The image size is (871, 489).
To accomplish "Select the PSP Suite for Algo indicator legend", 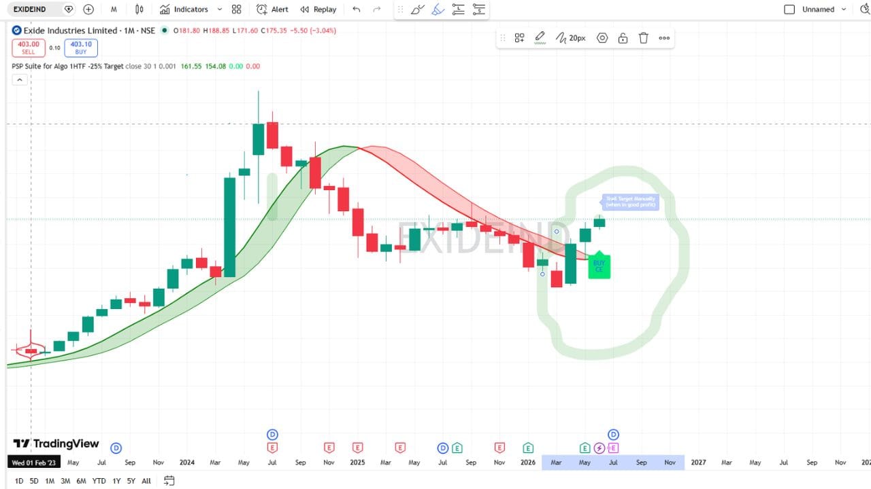I will [67, 66].
